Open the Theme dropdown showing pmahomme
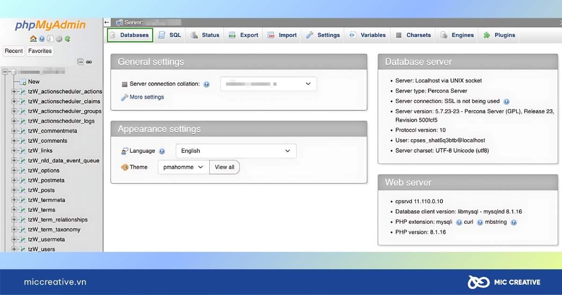 point(183,167)
